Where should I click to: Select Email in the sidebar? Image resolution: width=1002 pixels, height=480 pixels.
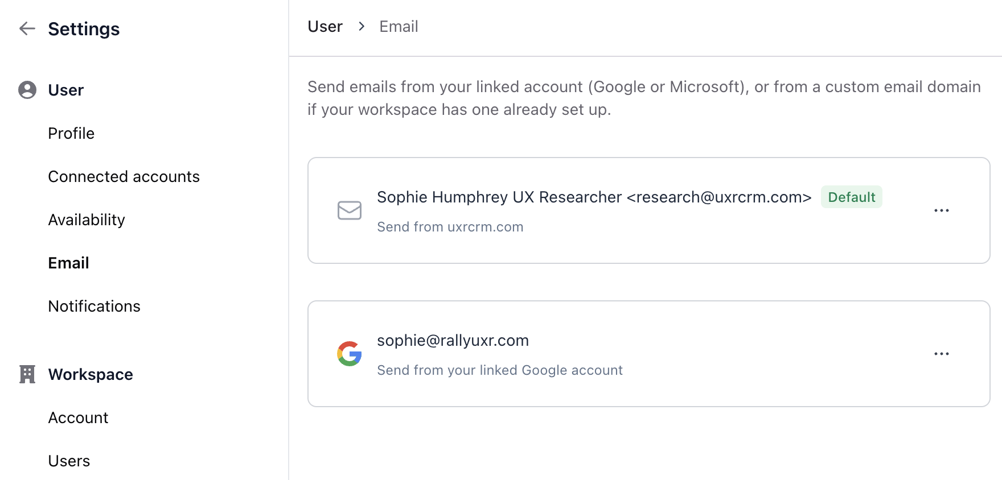coord(68,263)
